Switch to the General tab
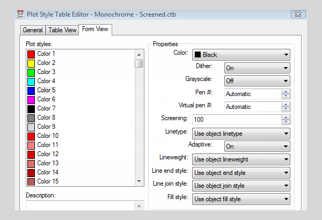Image resolution: width=322 pixels, height=220 pixels. tap(33, 30)
